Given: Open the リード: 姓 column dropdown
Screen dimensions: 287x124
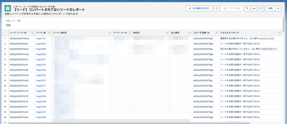Looking at the screenshot, I should pyautogui.click(x=49, y=33).
